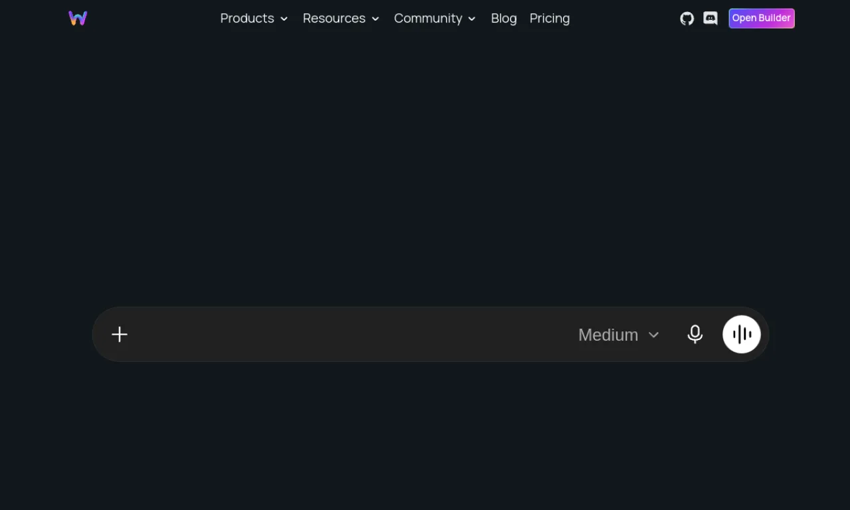
Task: Click the W logo in the header
Action: click(x=78, y=19)
